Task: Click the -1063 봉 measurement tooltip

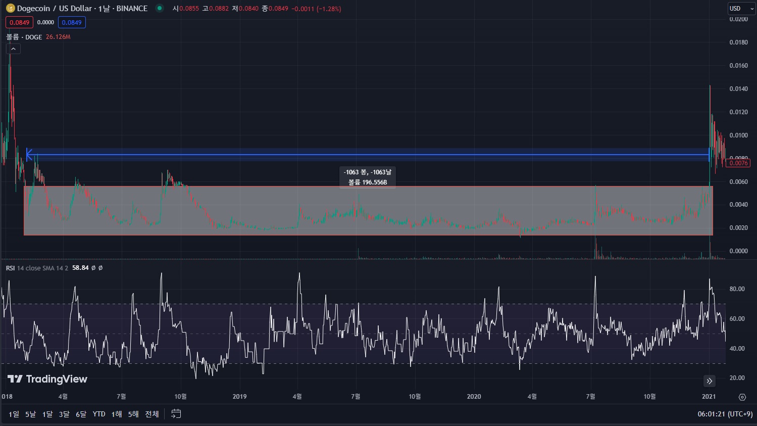Action: tap(368, 177)
